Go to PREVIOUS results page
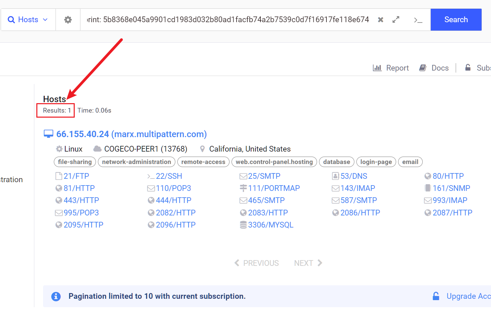 [x=256, y=263]
